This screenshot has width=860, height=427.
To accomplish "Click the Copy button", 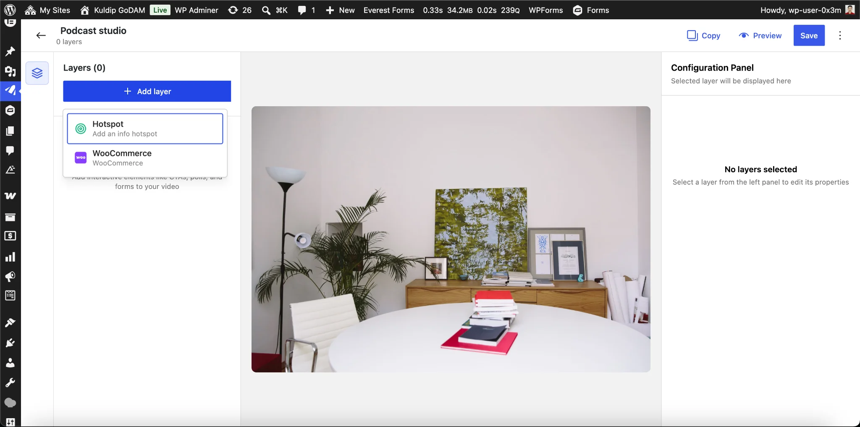I will pyautogui.click(x=704, y=36).
